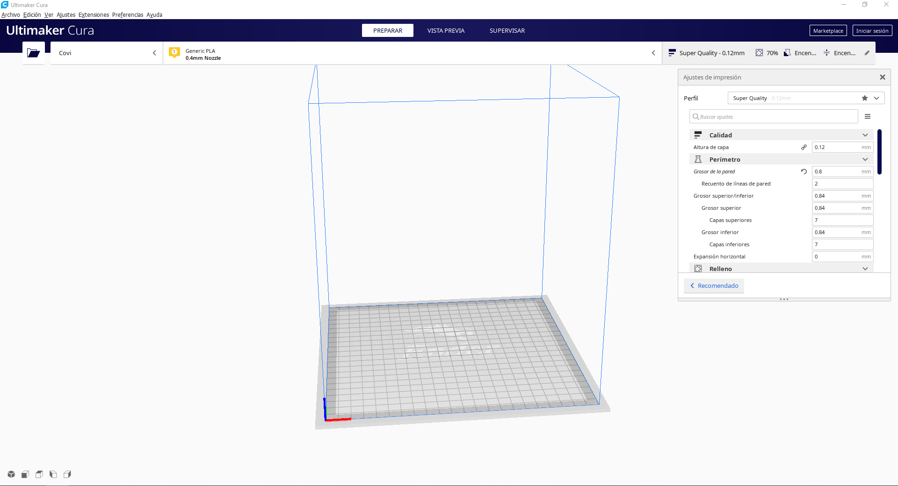Collapse the Calidad section chevron
The width and height of the screenshot is (898, 486).
[x=865, y=135]
